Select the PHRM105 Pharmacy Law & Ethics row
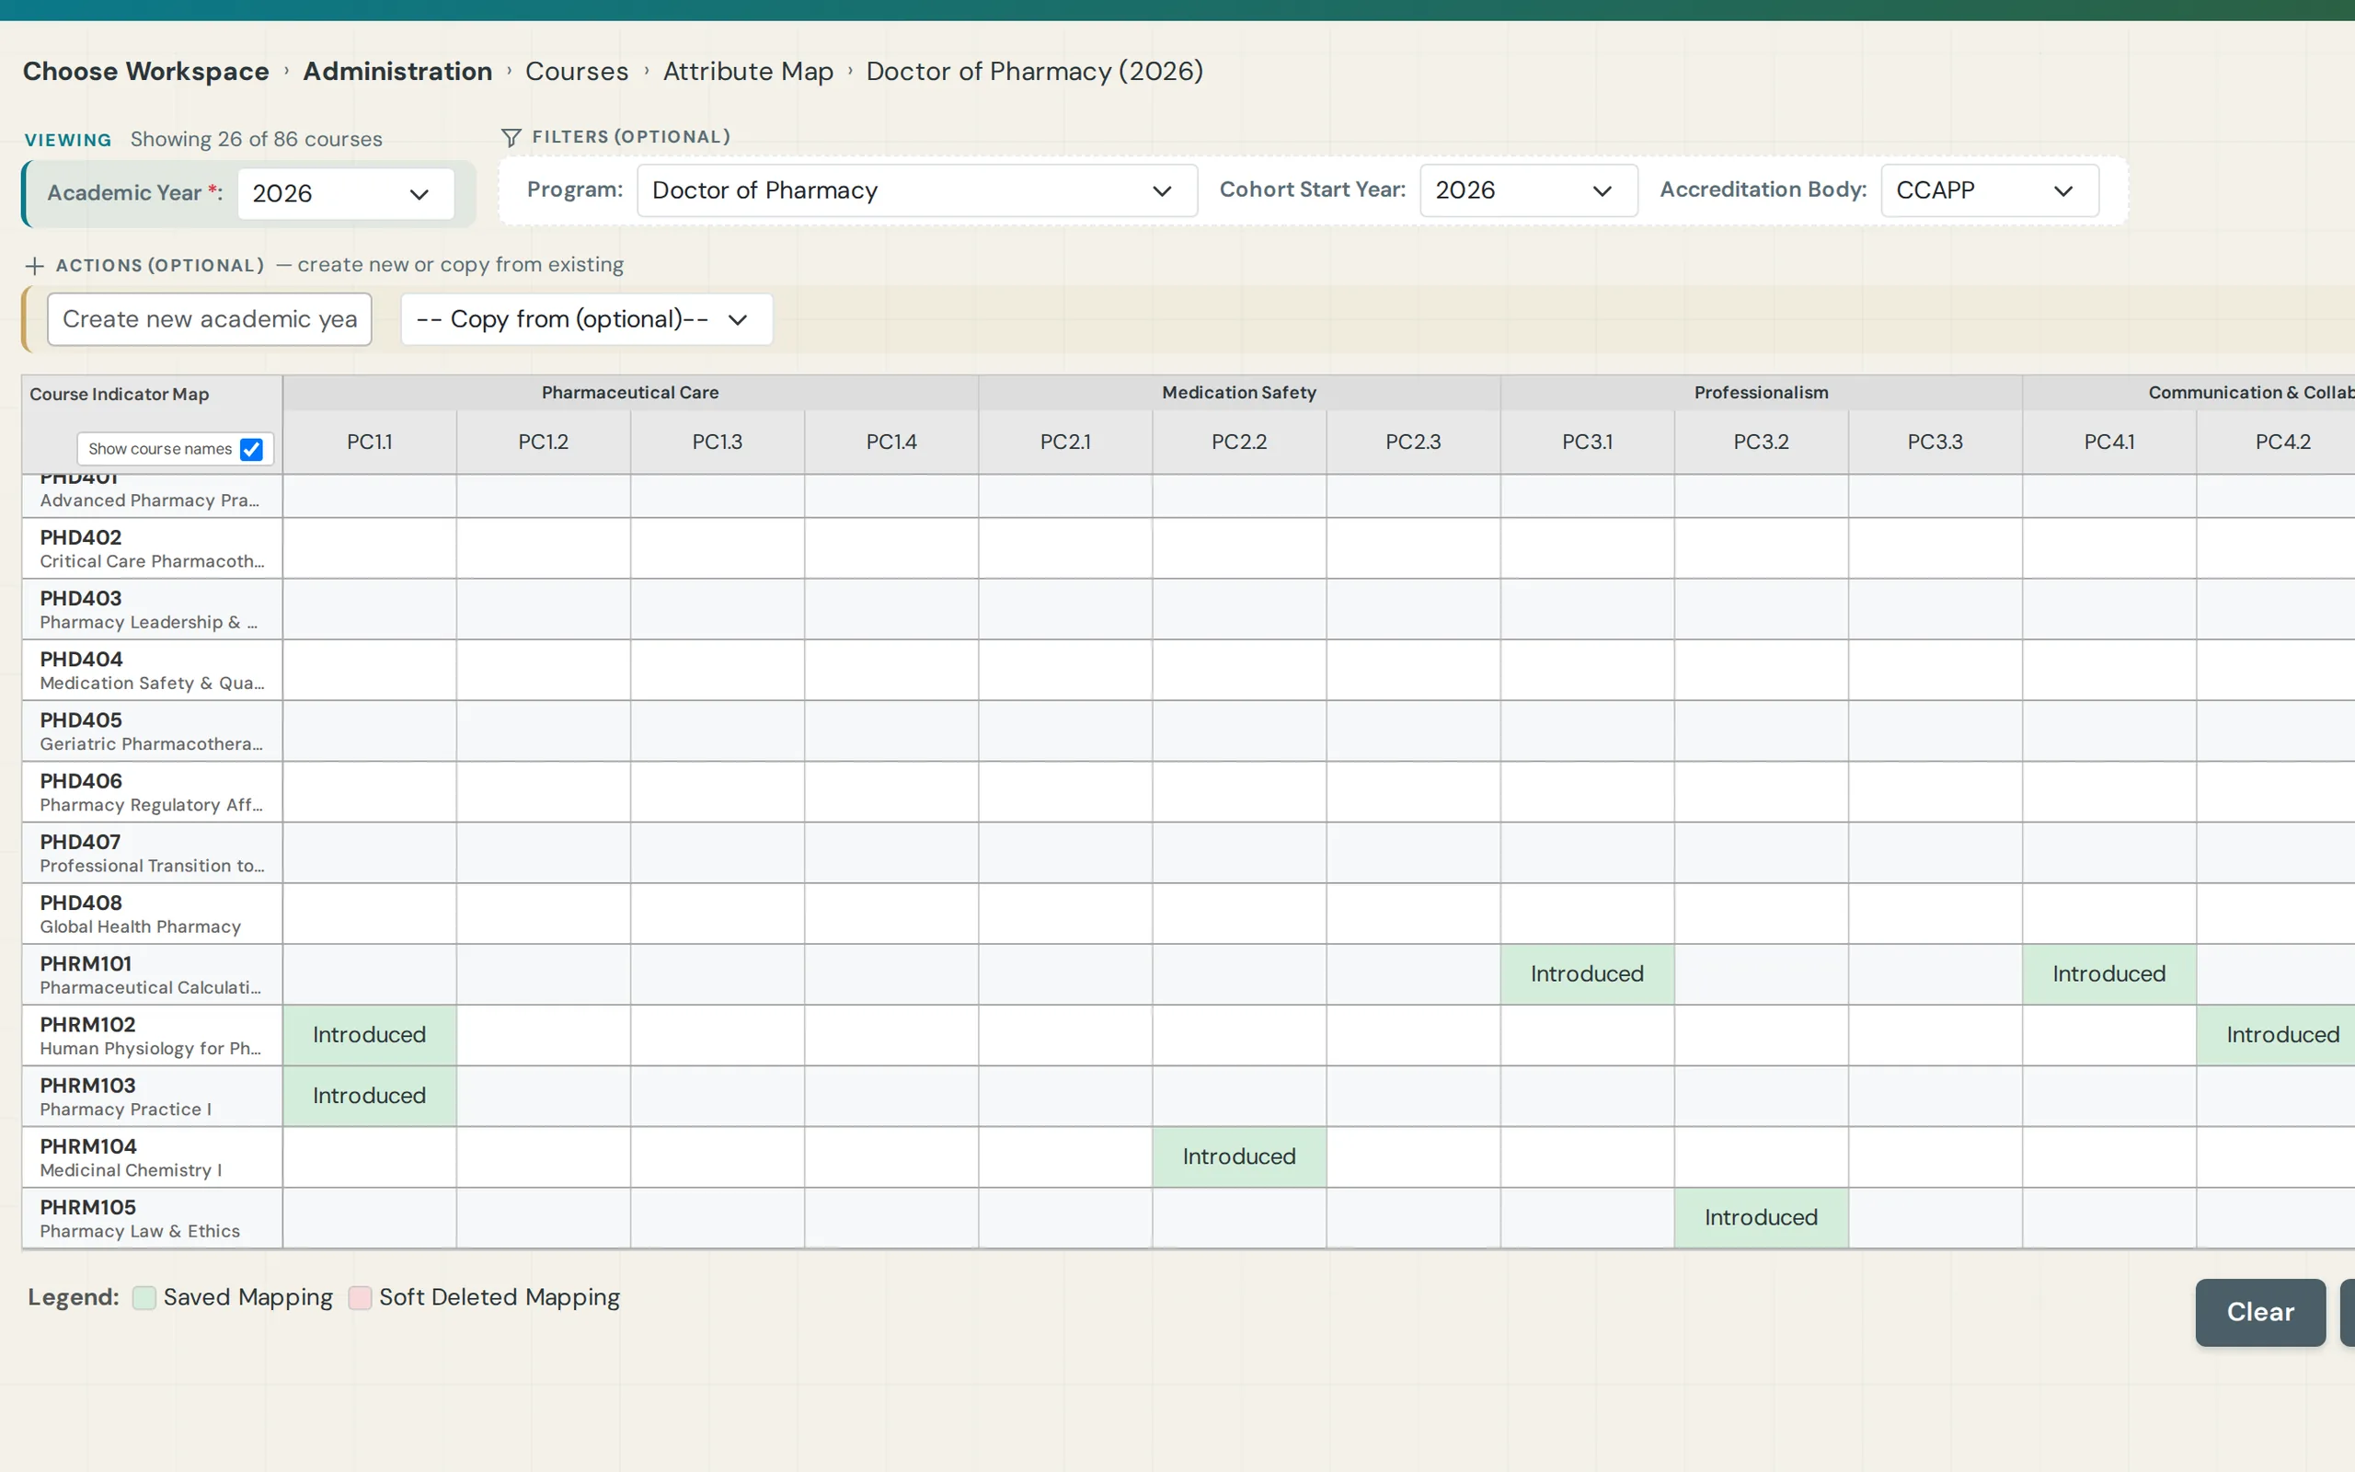 [152, 1218]
